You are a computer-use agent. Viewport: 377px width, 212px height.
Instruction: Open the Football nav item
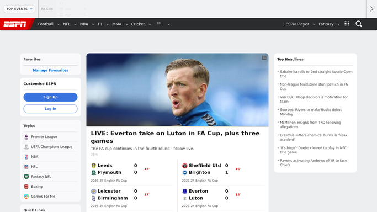45,24
